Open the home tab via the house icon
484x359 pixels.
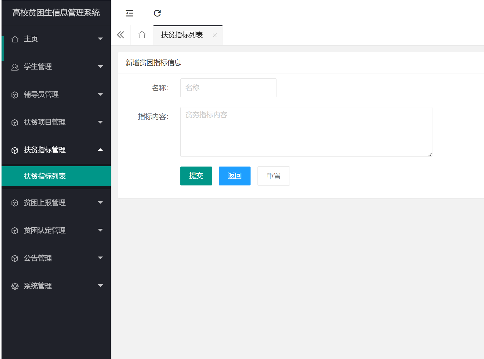point(142,35)
